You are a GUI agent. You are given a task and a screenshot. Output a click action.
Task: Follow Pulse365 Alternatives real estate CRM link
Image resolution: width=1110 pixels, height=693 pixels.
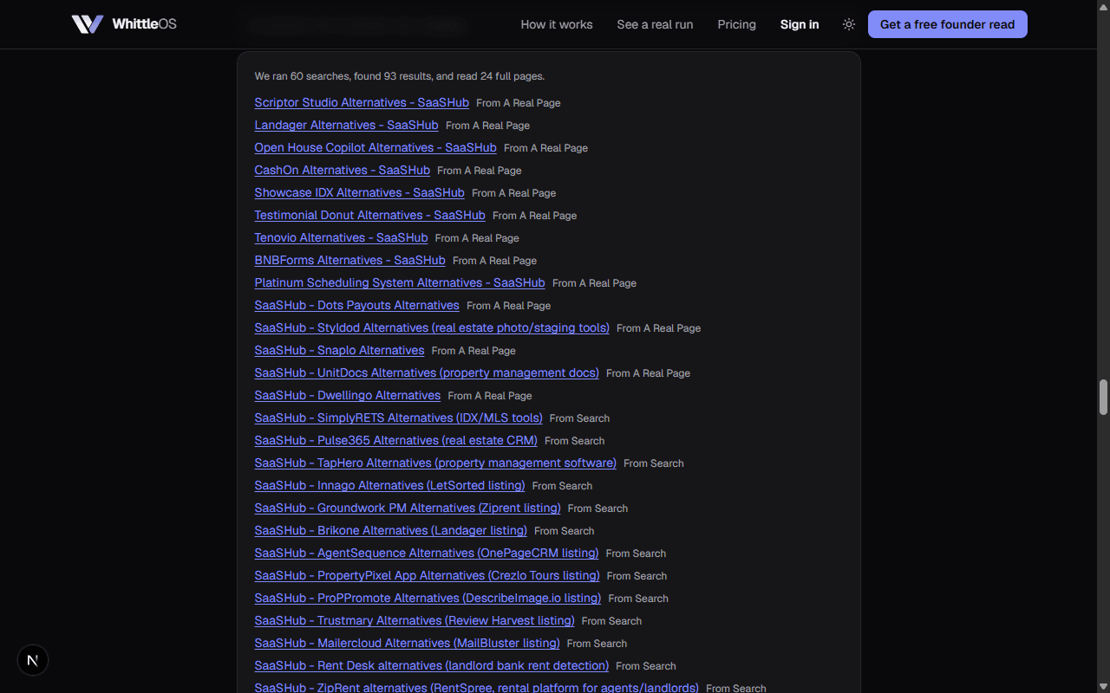coord(395,440)
